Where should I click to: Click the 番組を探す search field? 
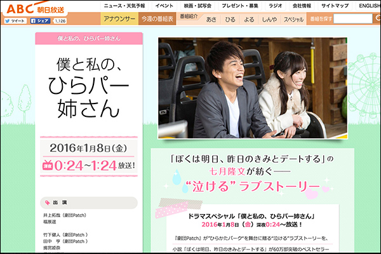pos(352,19)
